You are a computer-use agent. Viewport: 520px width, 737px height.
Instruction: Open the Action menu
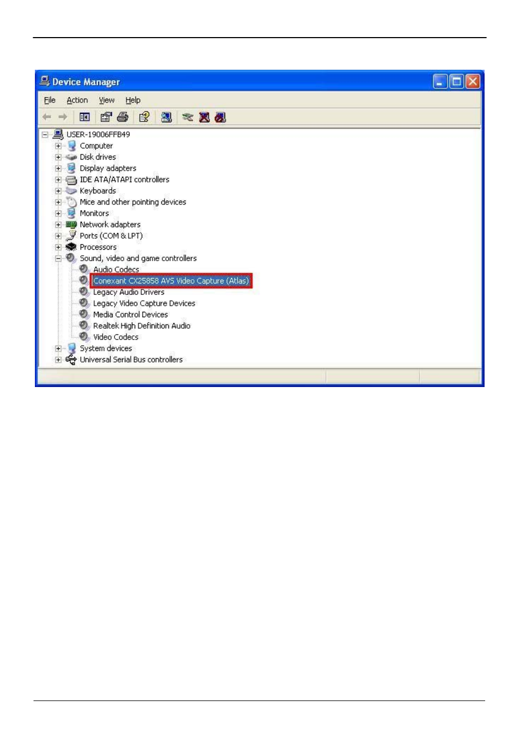point(77,100)
